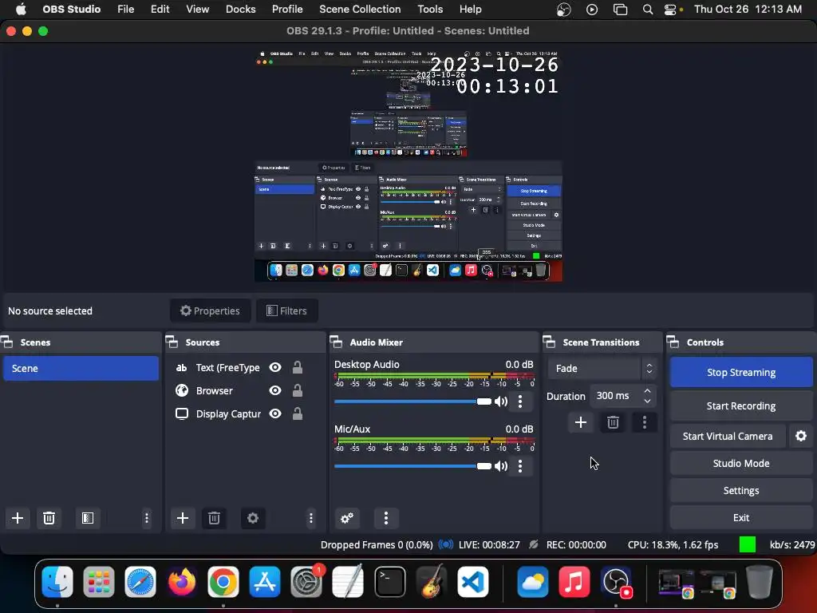This screenshot has height=613, width=817.
Task: Remove selected source with trash icon
Action: coord(214,517)
